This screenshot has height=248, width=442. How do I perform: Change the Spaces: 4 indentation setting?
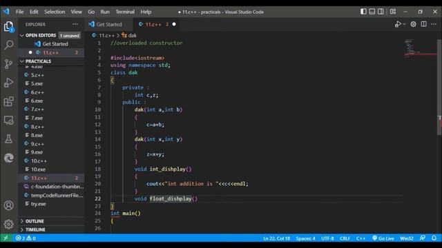[x=305, y=238]
